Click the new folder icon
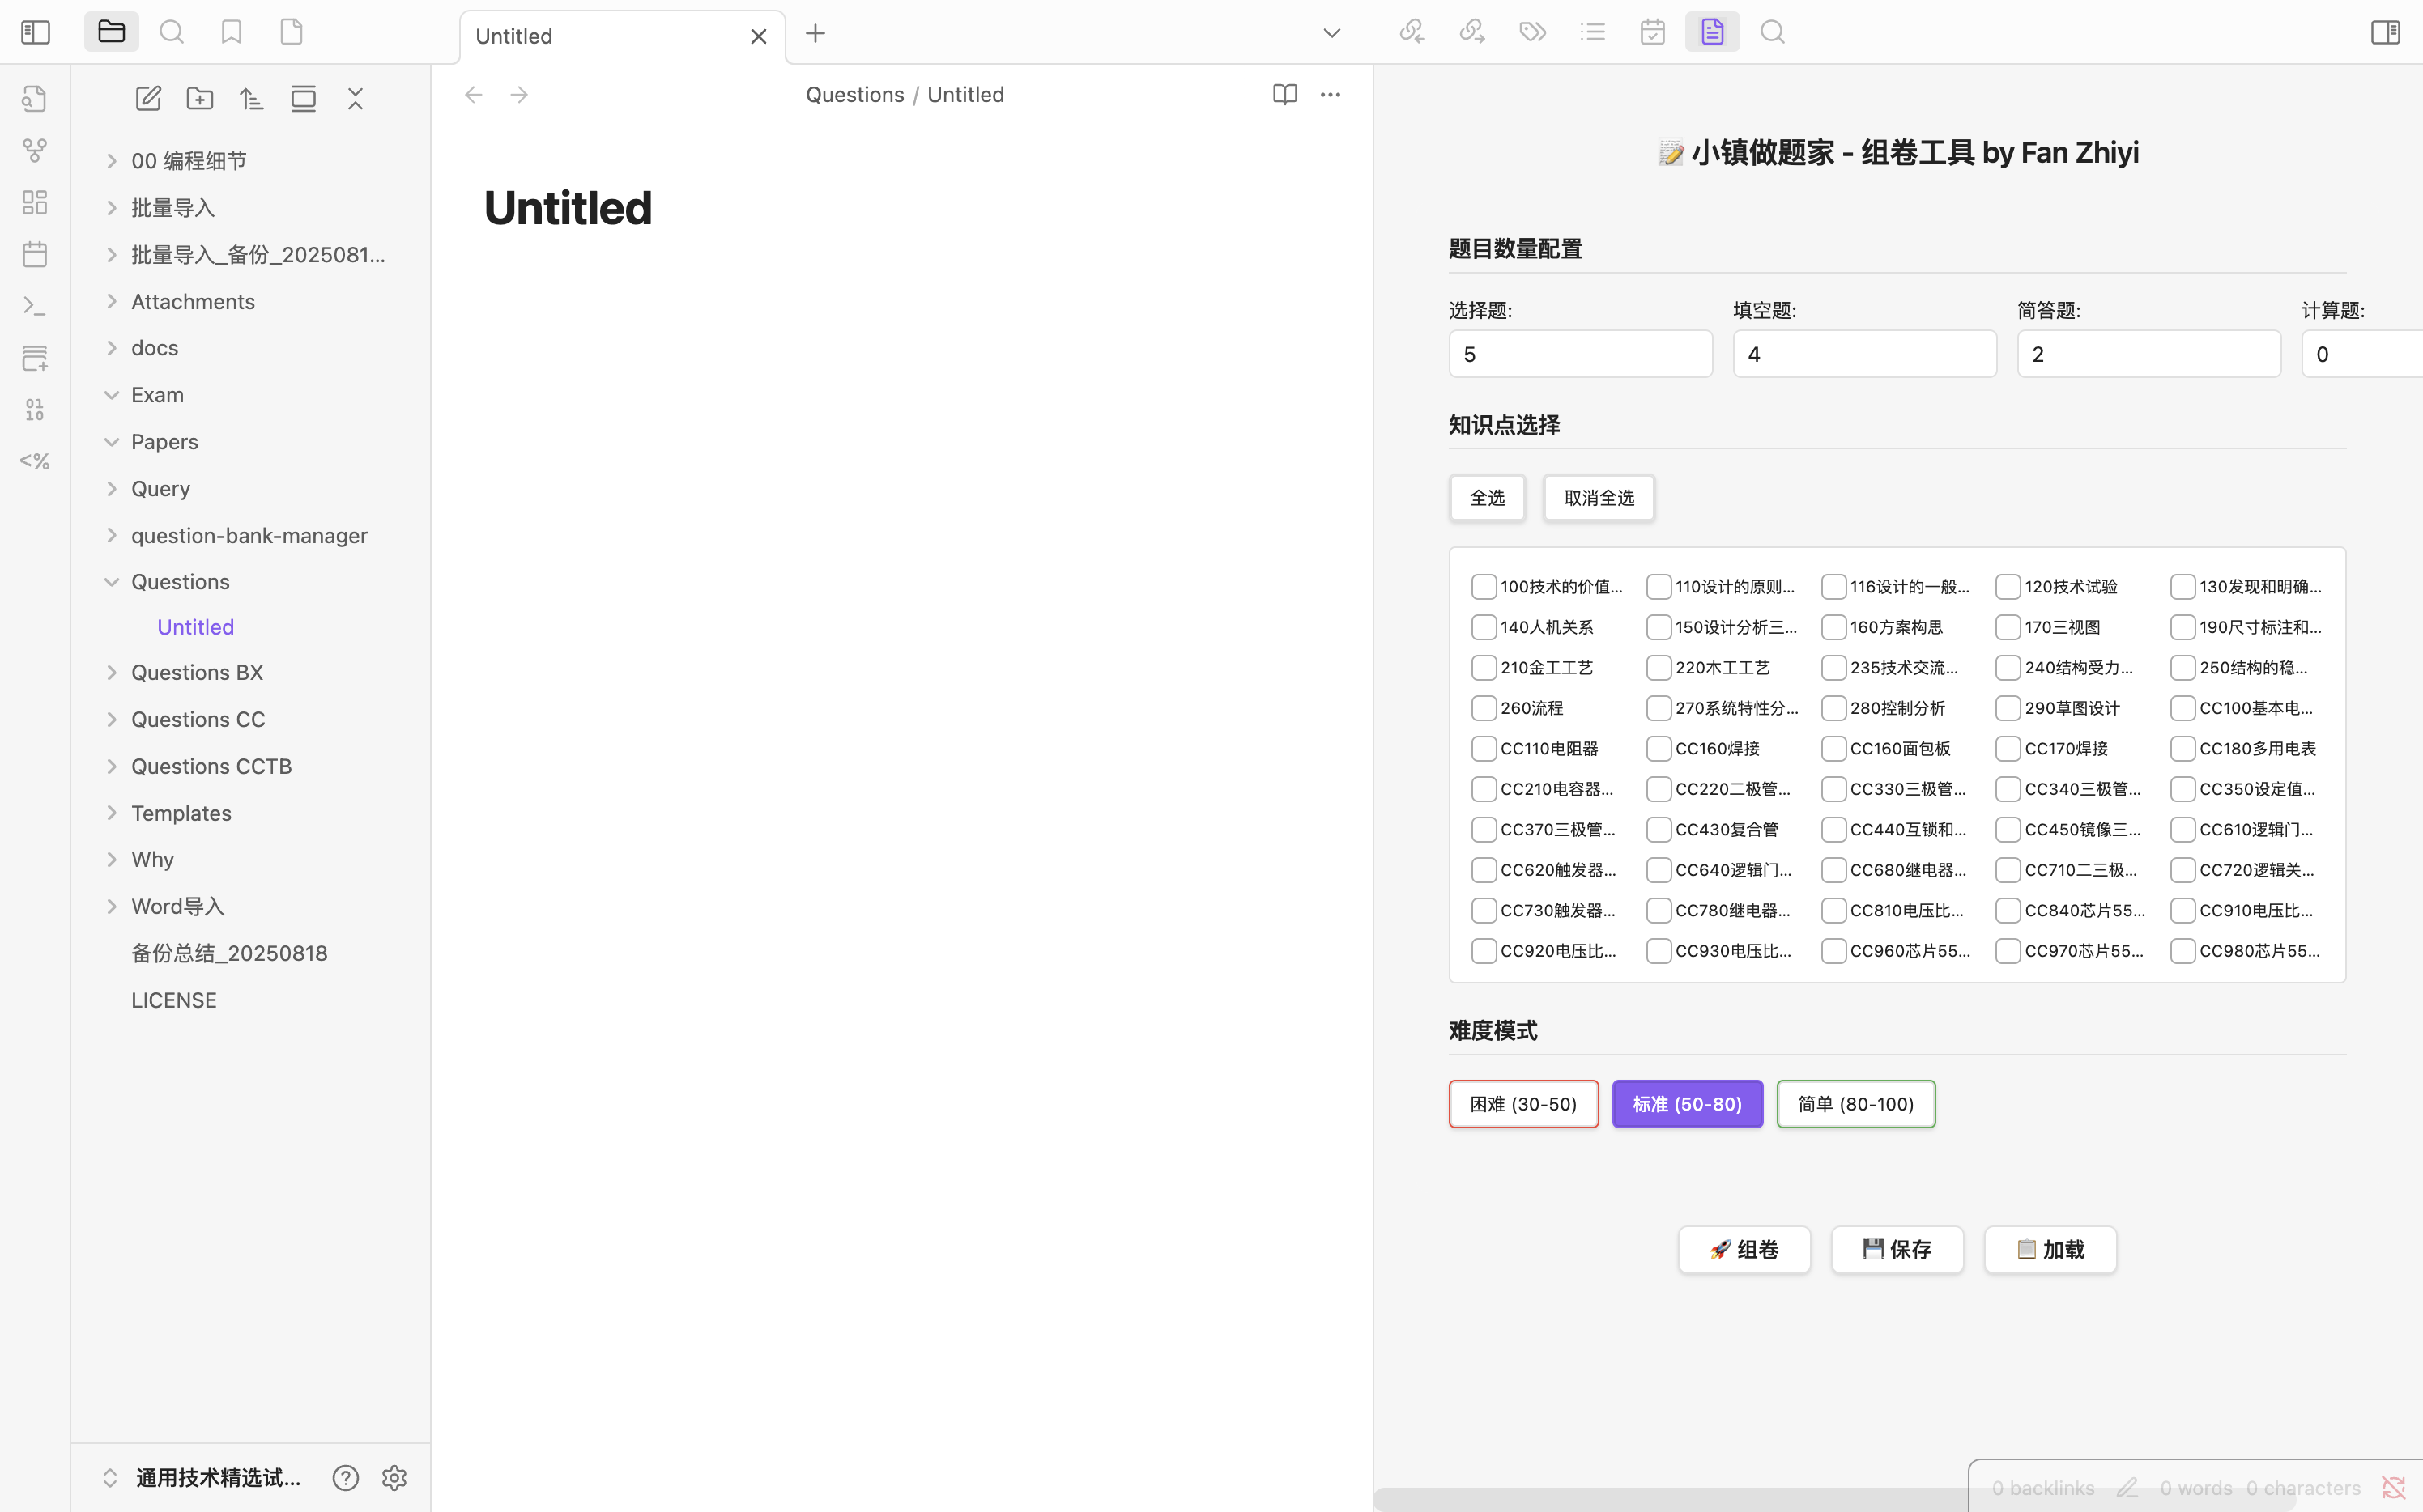This screenshot has height=1512, width=2423. (x=200, y=98)
